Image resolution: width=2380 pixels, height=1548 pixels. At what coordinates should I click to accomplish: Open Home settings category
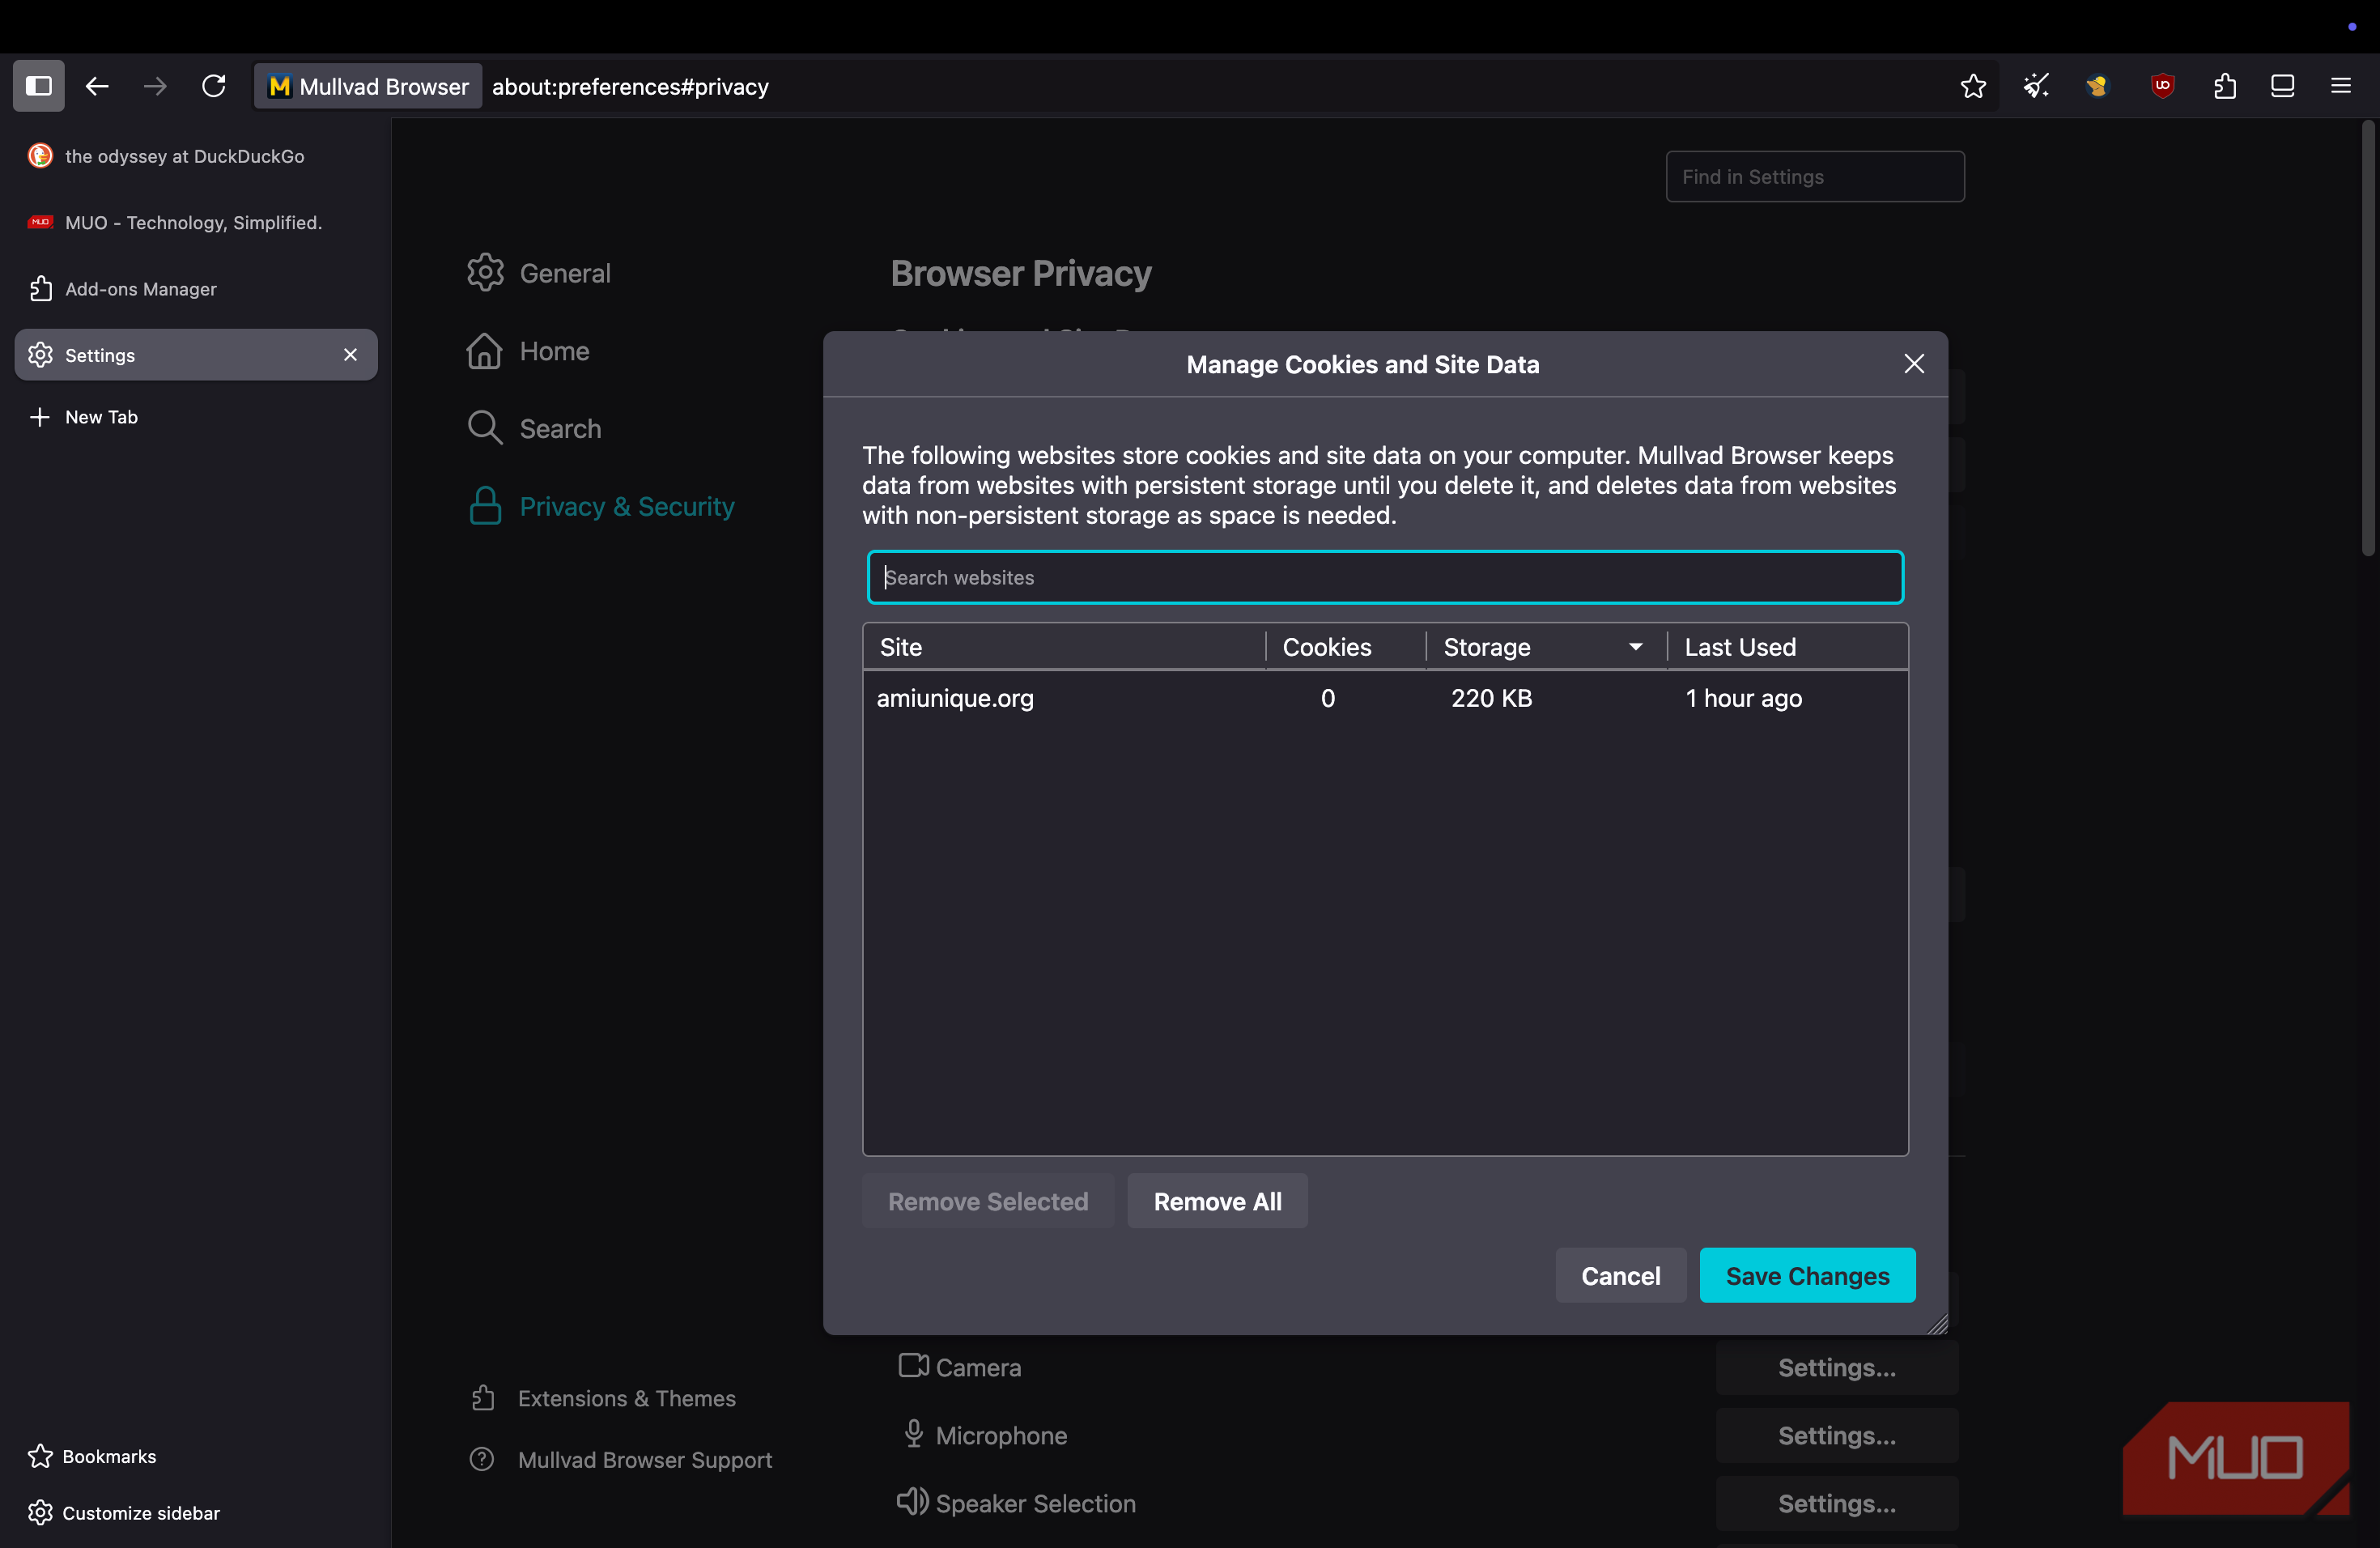tap(528, 351)
